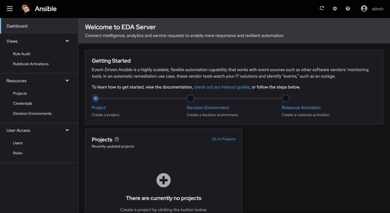Open the help question mark icon
This screenshot has height=213, width=390.
pos(348,8)
